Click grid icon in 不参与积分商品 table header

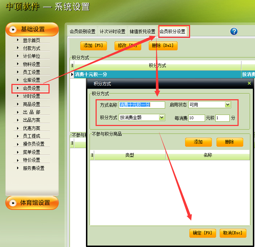pyautogui.click(x=92, y=155)
